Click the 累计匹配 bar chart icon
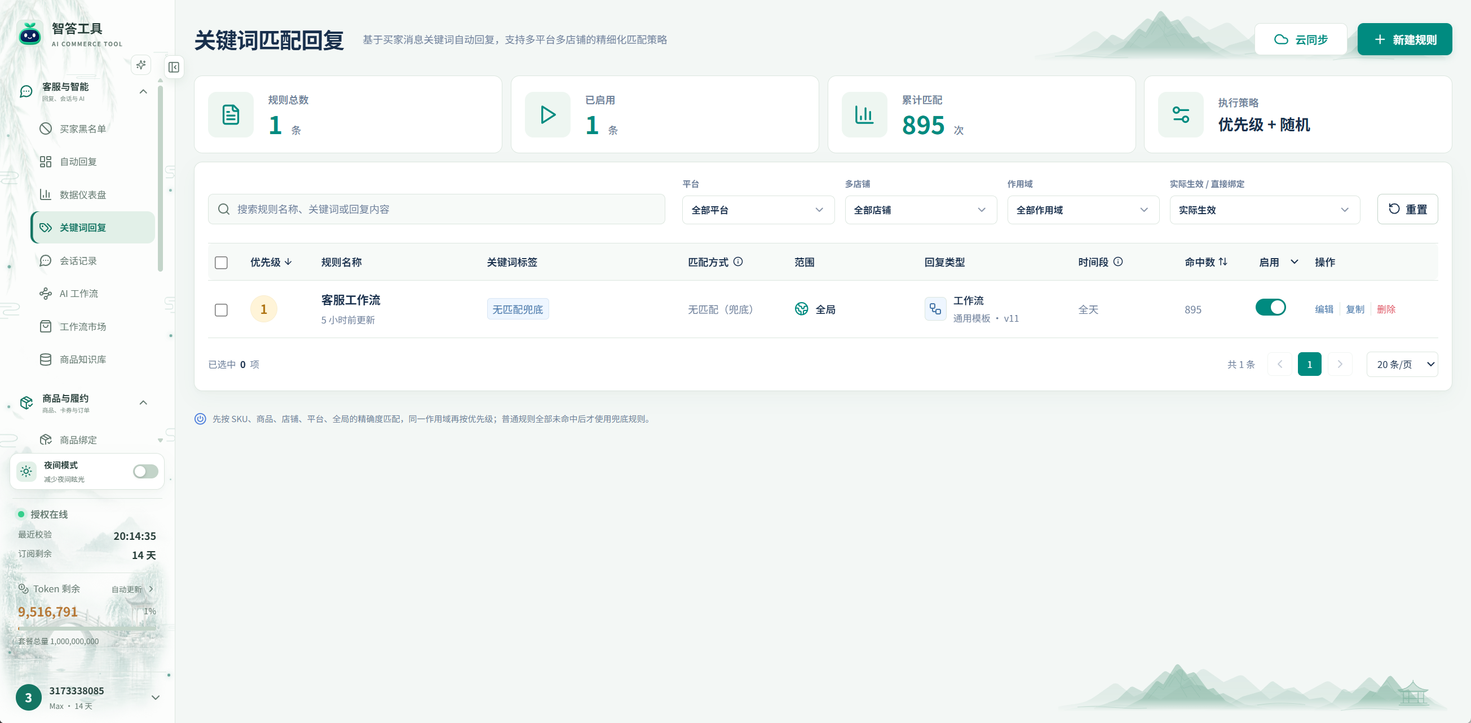The width and height of the screenshot is (1471, 723). point(864,115)
